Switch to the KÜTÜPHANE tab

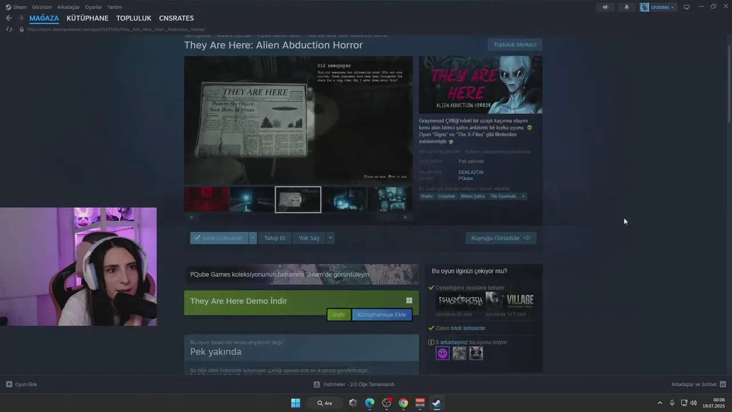click(x=87, y=18)
